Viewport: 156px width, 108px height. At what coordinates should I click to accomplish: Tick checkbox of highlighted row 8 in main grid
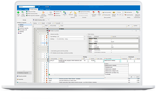coord(41,43)
